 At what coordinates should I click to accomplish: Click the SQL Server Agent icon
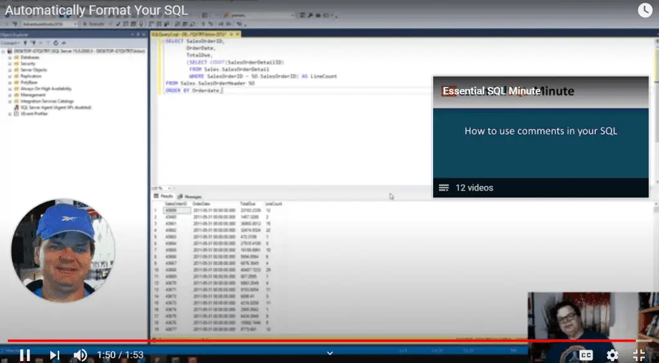(16, 107)
